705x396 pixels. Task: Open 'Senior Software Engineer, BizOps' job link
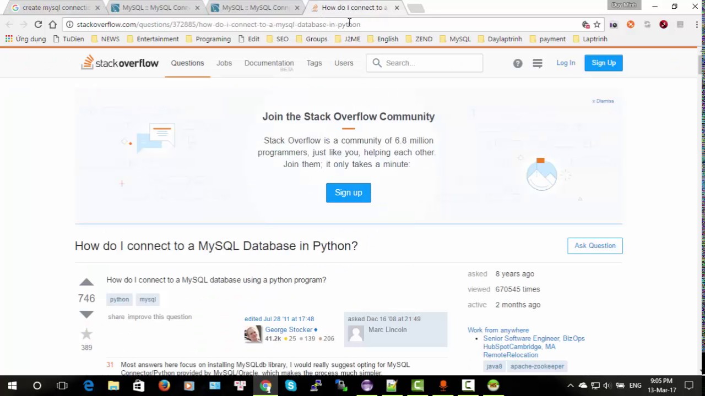point(534,339)
